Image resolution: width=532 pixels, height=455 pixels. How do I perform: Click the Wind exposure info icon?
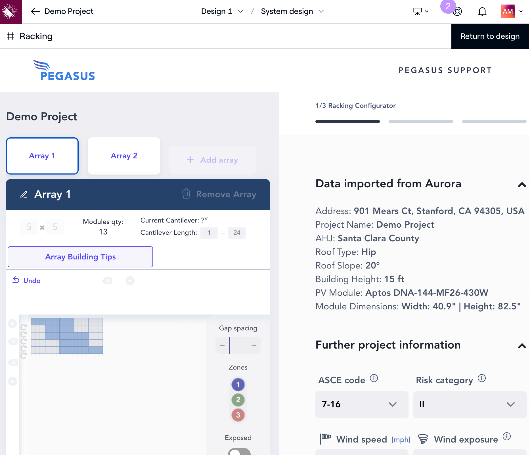pyautogui.click(x=507, y=436)
